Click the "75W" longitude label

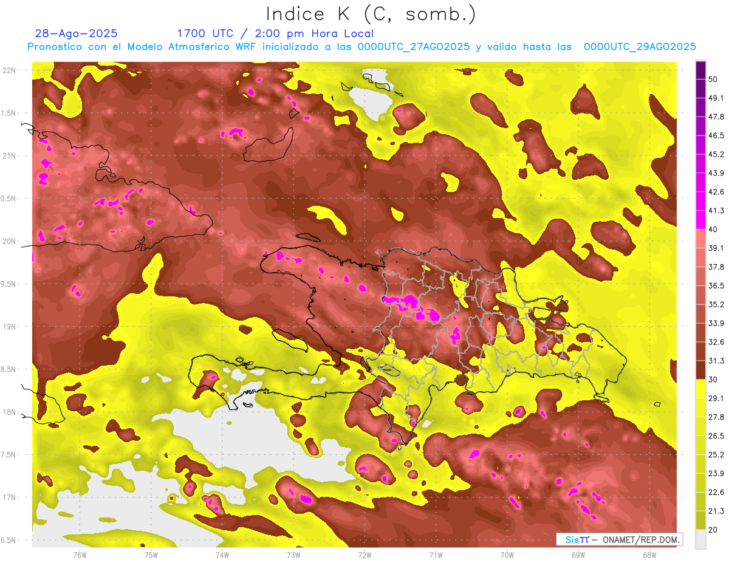coord(151,554)
